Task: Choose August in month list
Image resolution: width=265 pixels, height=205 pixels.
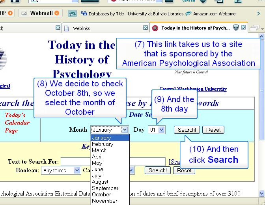Action: (110, 182)
